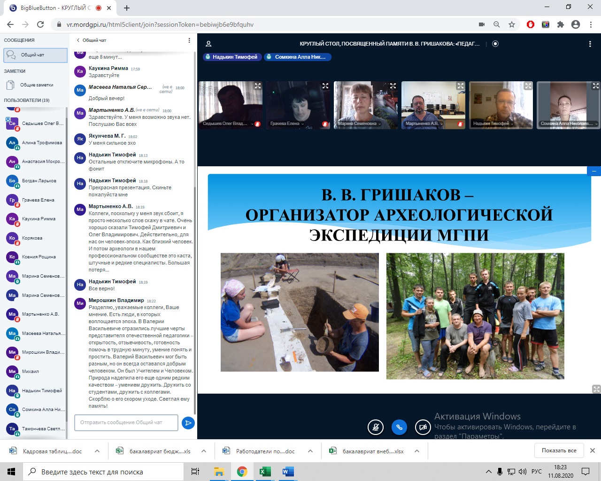Fullscreen Седышев Олег webcam
The image size is (601, 481).
[x=258, y=86]
